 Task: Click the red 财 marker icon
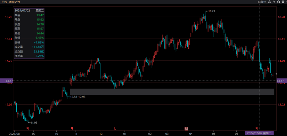pyautogui.click(x=186, y=128)
